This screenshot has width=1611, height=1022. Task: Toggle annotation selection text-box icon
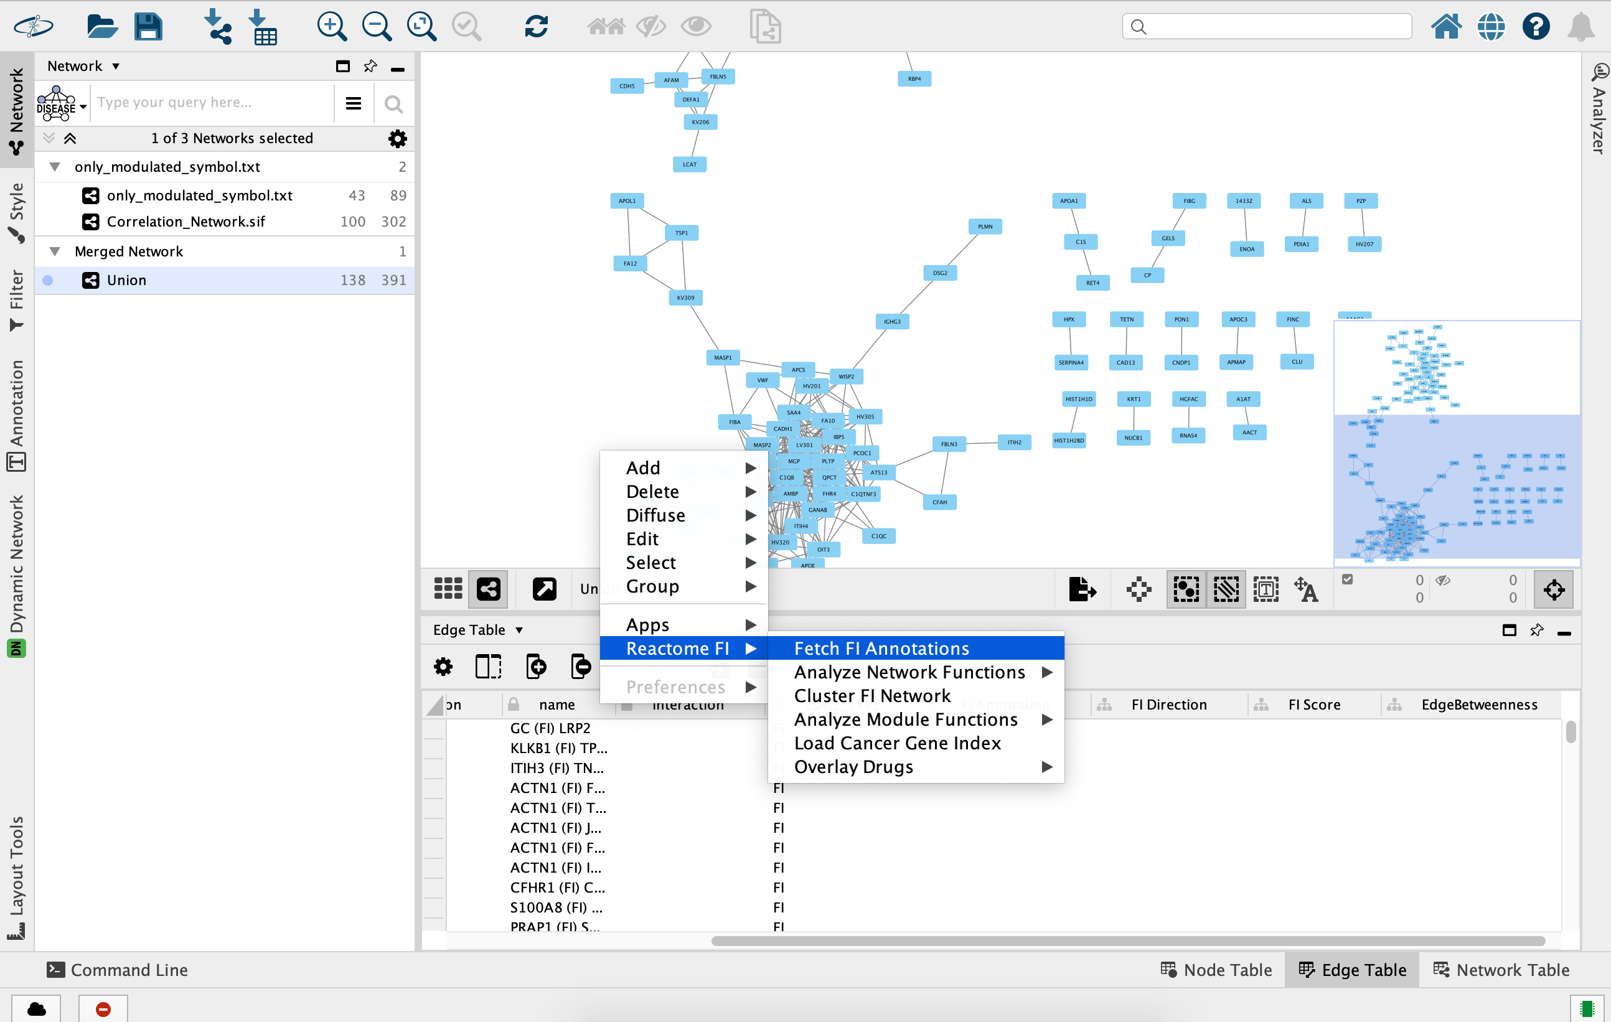coord(1266,589)
